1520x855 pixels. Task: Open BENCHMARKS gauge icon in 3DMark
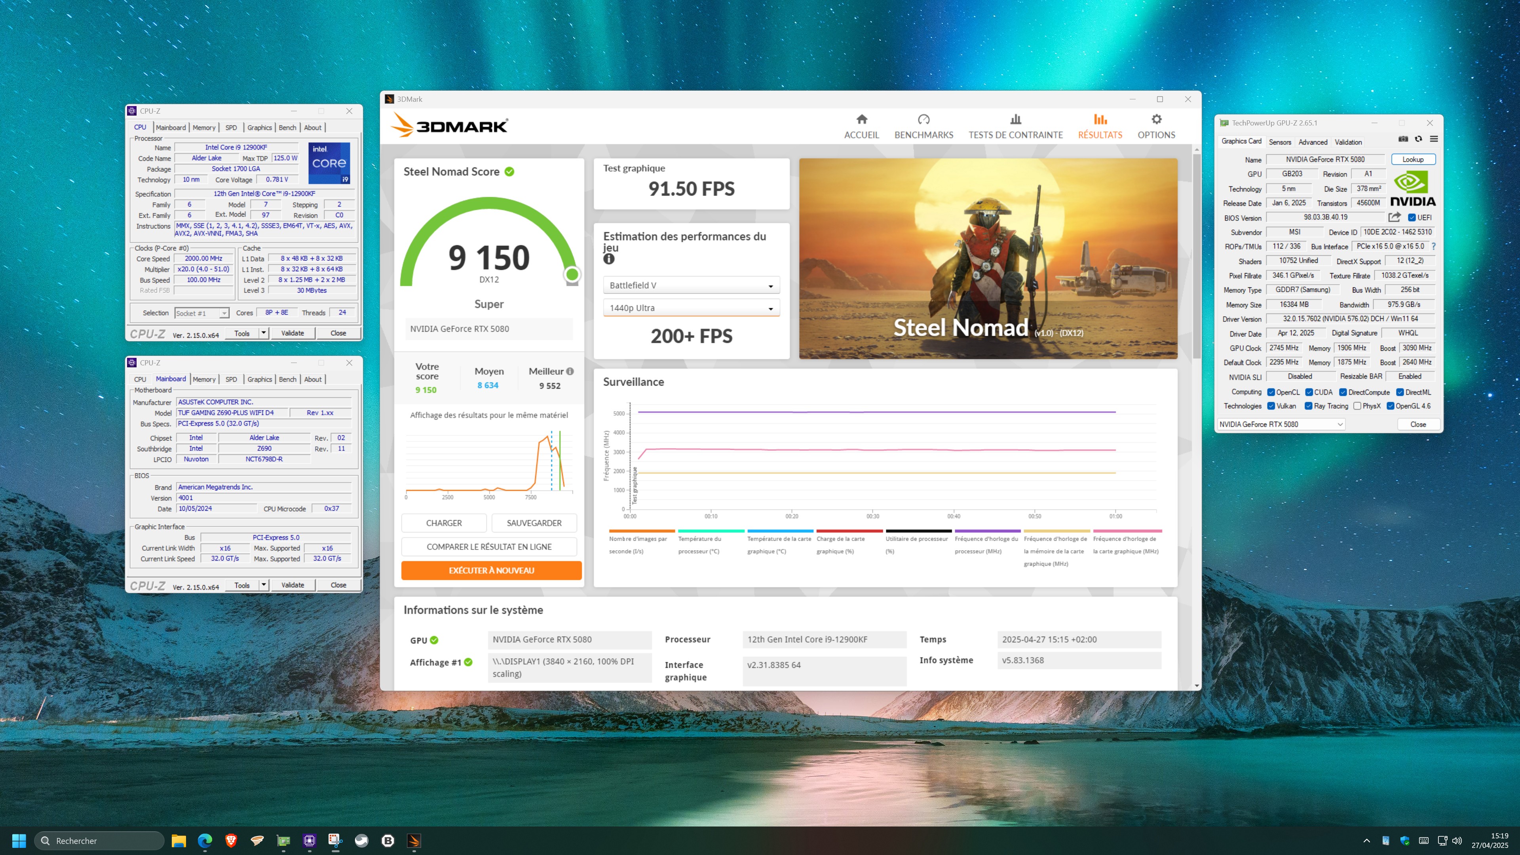tap(923, 119)
